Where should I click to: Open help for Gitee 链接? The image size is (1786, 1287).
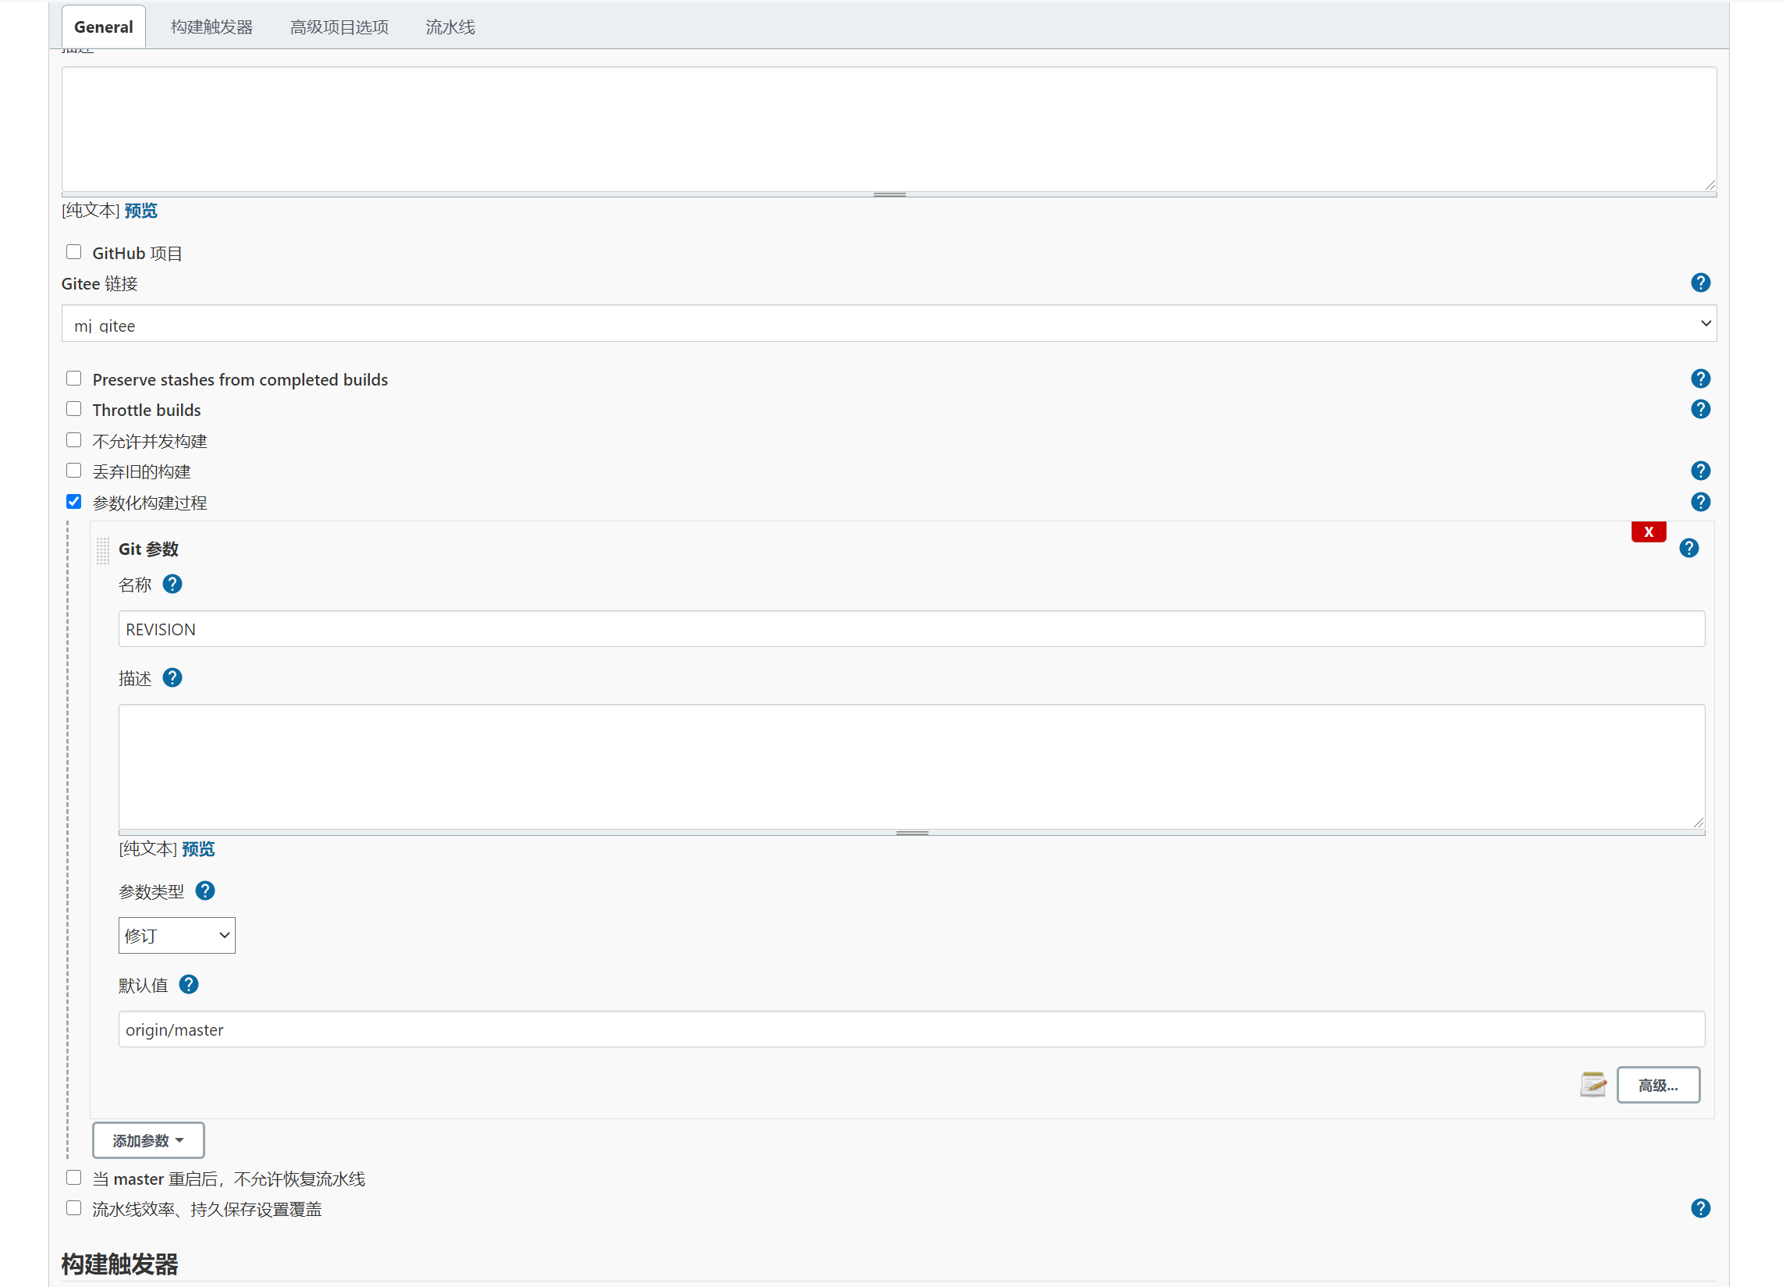(x=1700, y=283)
